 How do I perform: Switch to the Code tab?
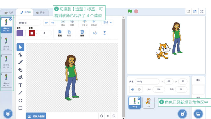point(9,13)
